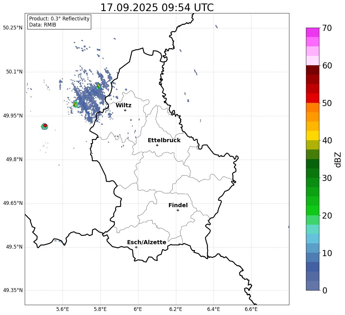The image size is (345, 315).
Task: Click the title "17.09.2025 09:54 UTC"
Action: point(157,8)
